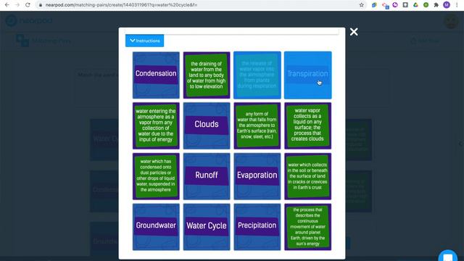The image size is (464, 261).
Task: Collapse the Instructions dropdown
Action: coord(145,41)
